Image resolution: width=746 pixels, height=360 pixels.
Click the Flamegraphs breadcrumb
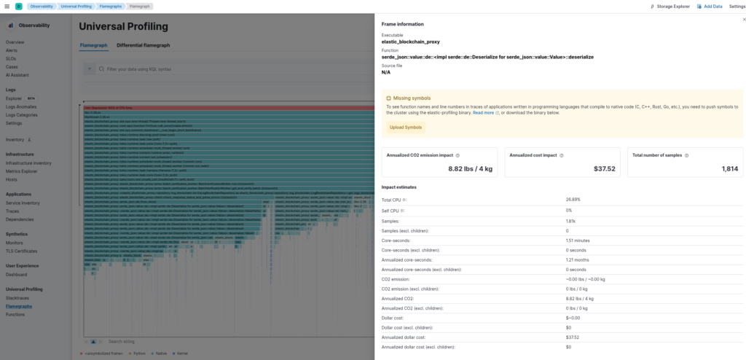111,7
